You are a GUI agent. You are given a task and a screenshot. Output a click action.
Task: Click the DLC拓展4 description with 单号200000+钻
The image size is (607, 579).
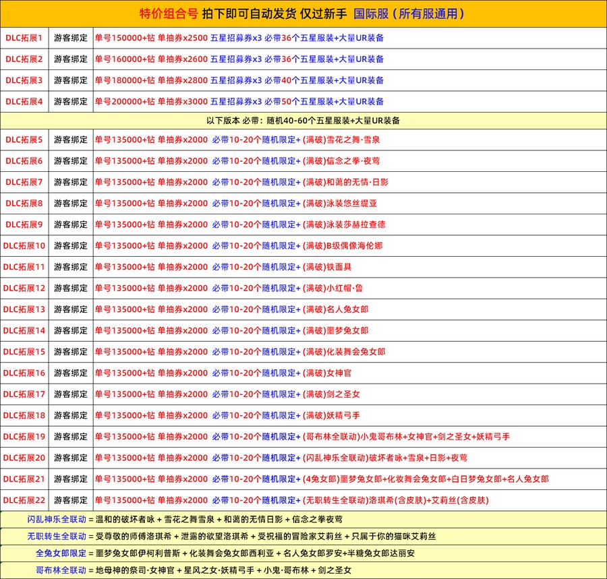[x=239, y=101]
